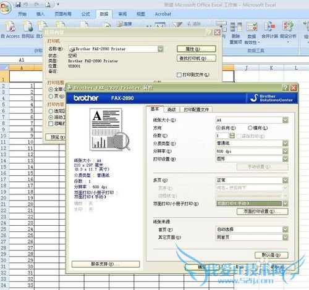Choose 横向 landscape orientation
The height and width of the screenshot is (290, 309).
click(x=250, y=128)
